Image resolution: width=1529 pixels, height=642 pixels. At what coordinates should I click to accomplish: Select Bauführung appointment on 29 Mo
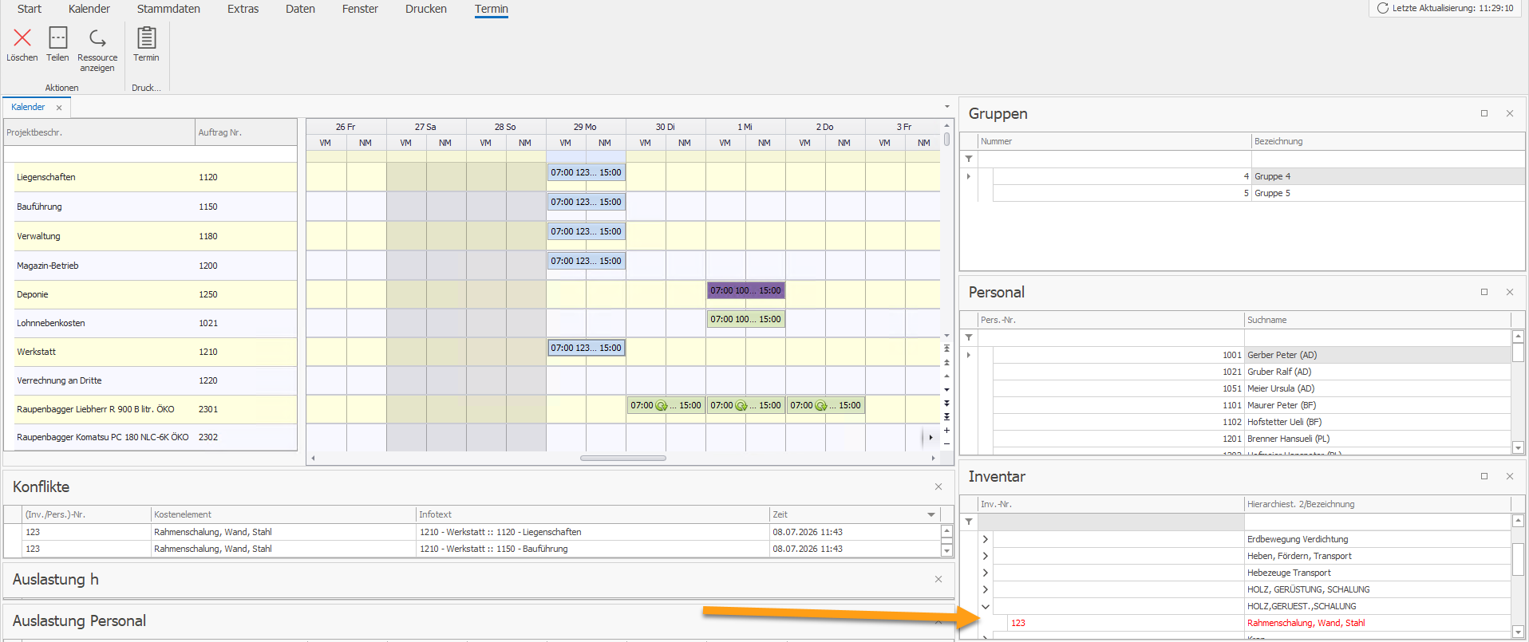click(x=586, y=202)
